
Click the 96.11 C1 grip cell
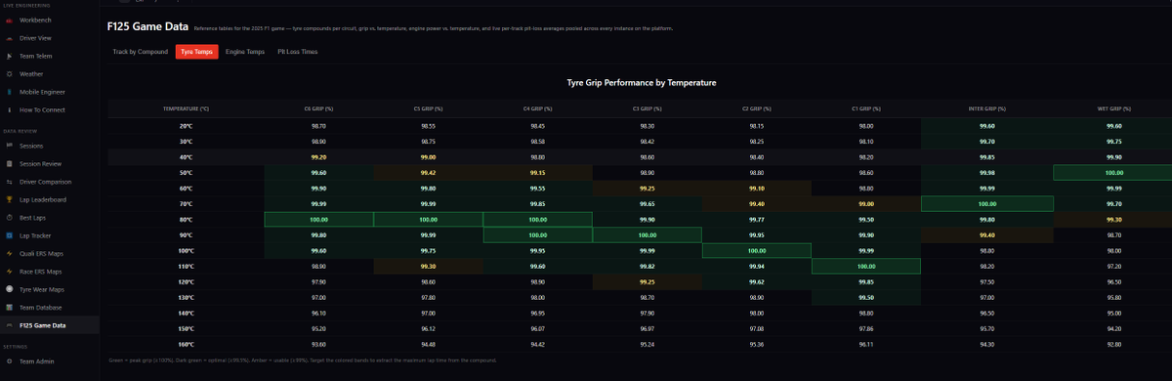tap(866, 344)
